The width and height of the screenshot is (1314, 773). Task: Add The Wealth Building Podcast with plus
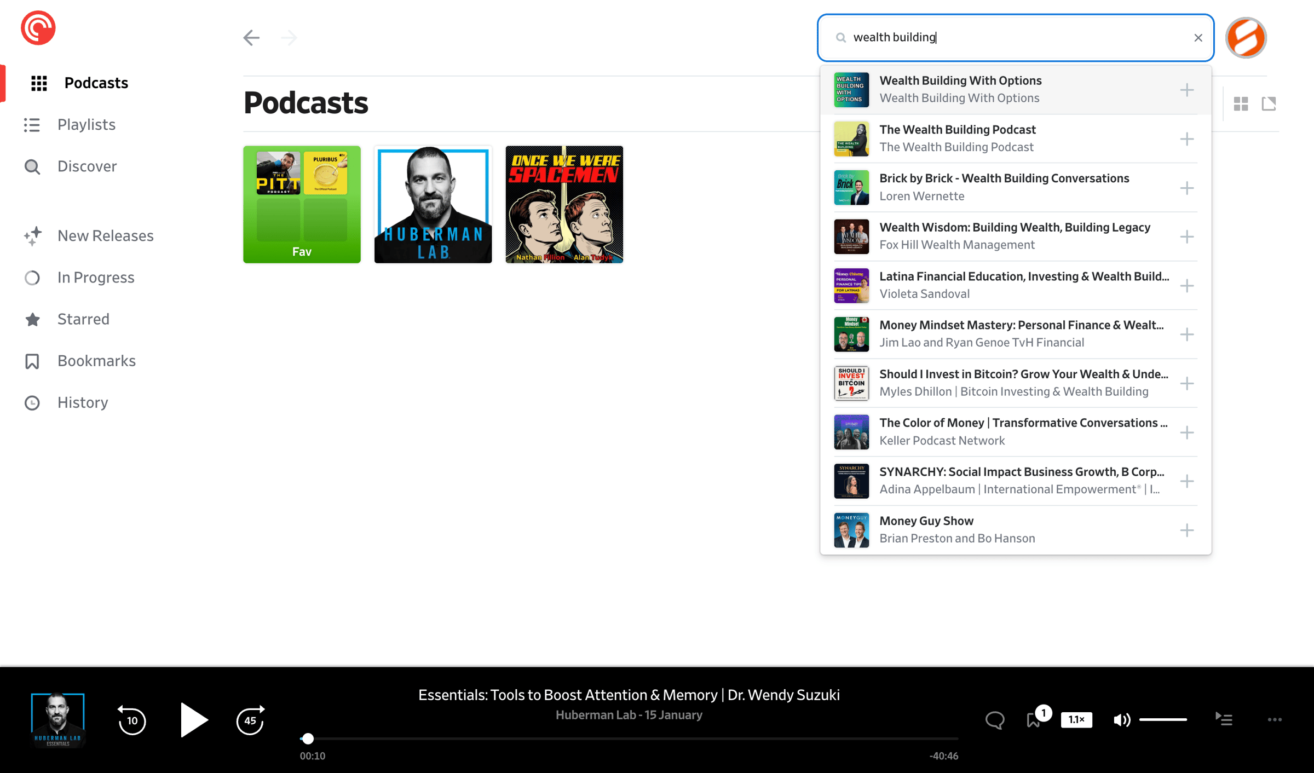pos(1186,139)
